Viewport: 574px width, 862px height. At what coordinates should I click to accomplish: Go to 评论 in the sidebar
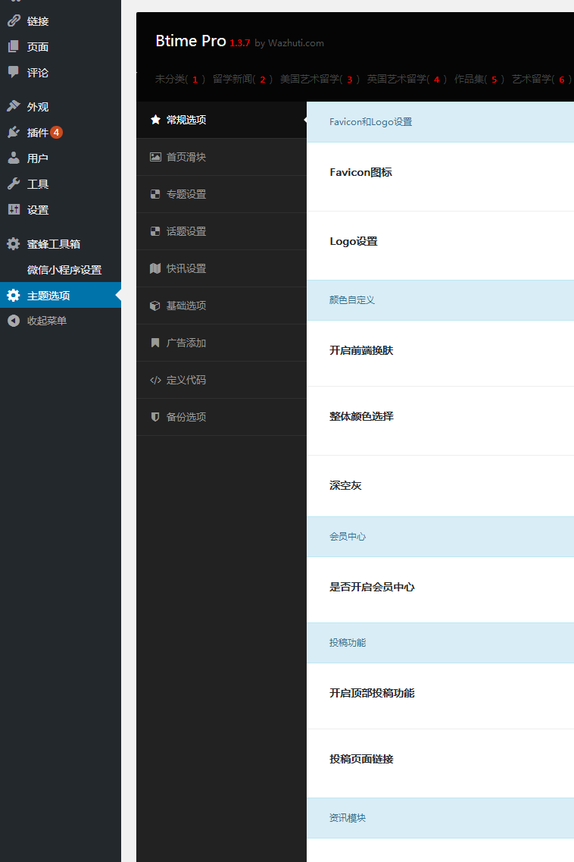click(38, 73)
